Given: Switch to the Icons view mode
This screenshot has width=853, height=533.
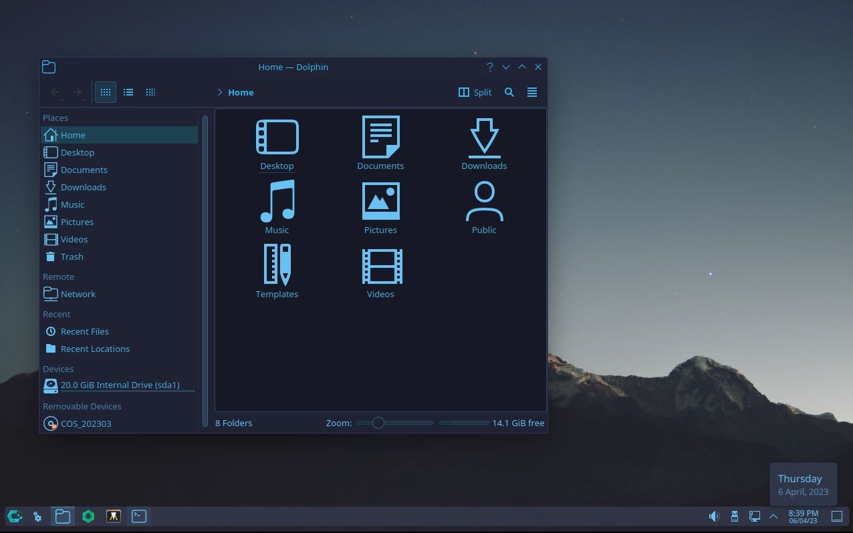Looking at the screenshot, I should coord(106,92).
